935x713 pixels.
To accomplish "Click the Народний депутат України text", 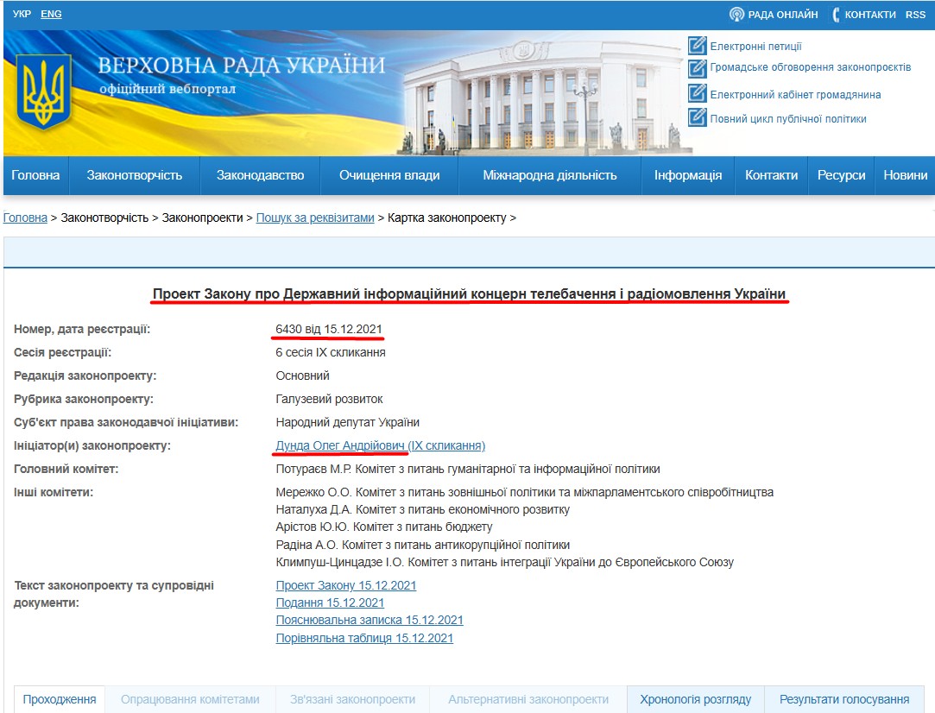I will click(348, 423).
